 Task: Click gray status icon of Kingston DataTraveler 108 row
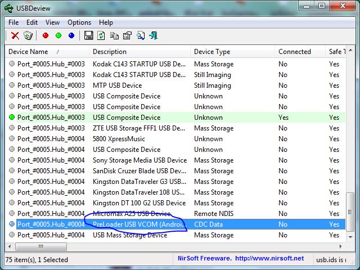coord(12,192)
